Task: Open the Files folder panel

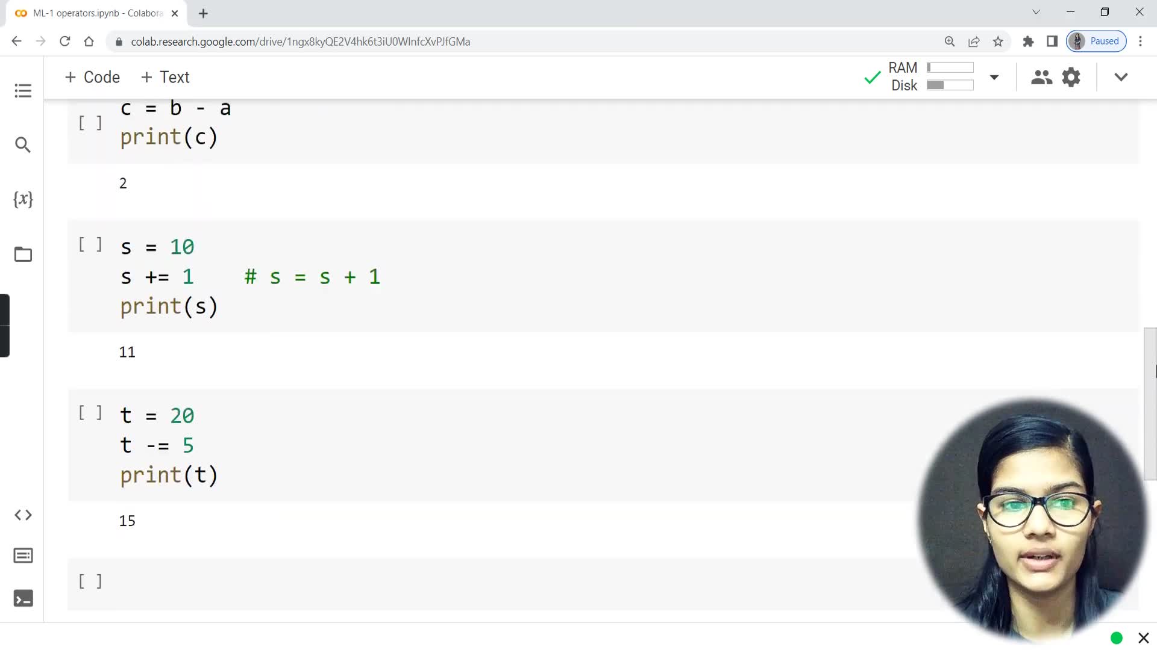Action: [x=23, y=255]
